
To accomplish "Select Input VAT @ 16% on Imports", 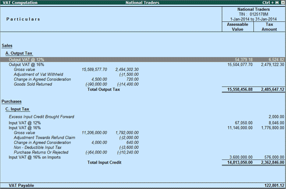I will pos(35,157).
